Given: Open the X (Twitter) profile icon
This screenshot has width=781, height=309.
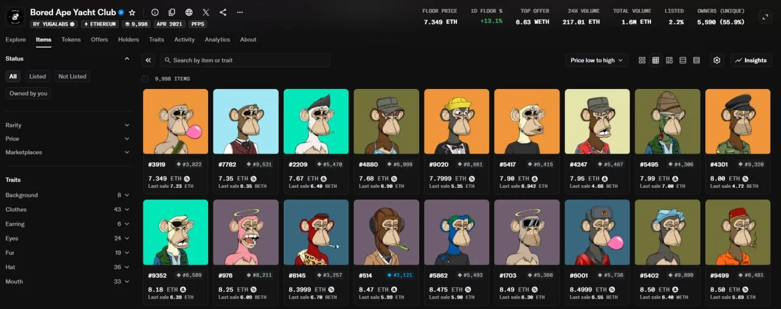Looking at the screenshot, I should [206, 12].
